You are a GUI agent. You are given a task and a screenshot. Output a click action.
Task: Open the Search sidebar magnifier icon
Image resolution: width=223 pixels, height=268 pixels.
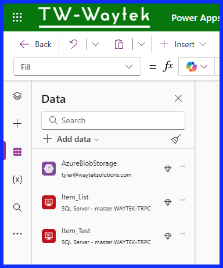coord(17,208)
